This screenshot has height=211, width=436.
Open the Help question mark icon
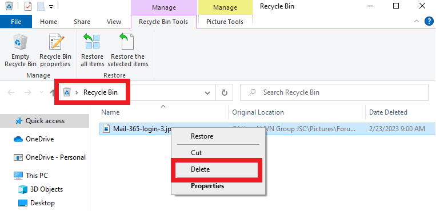(429, 21)
